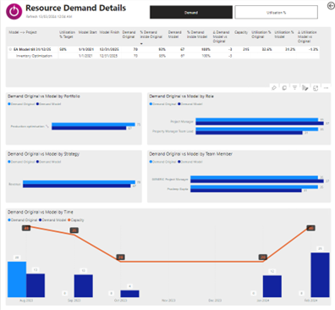Click the Revenue axis label
The width and height of the screenshot is (335, 310).
(14, 184)
